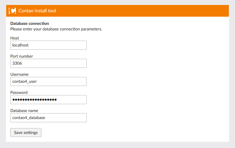
Task: Click the Database name label
Action: [x=24, y=111]
